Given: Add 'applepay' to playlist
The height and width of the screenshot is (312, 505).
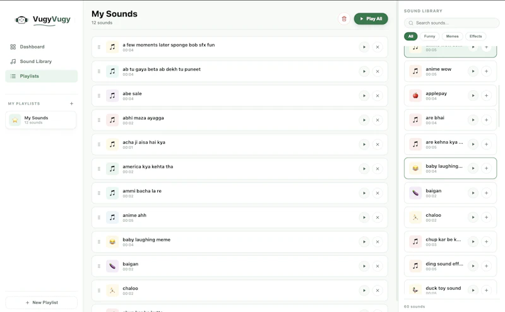Looking at the screenshot, I should [x=486, y=96].
